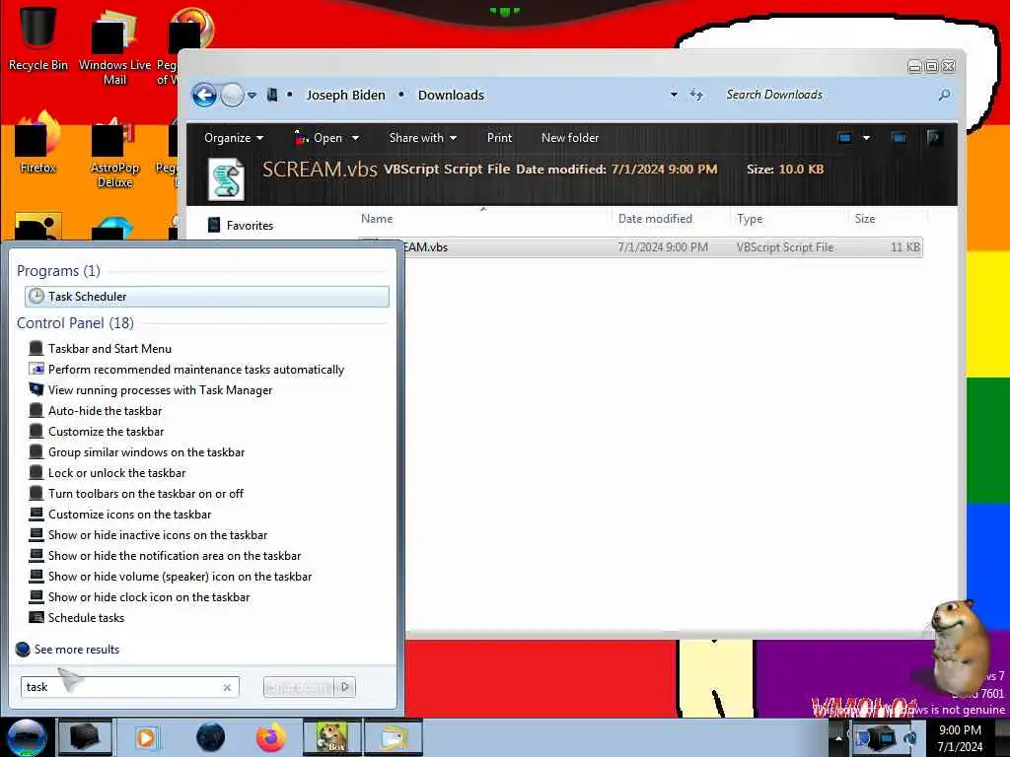Clear the search text with the X
Image resolution: width=1010 pixels, height=757 pixels.
pyautogui.click(x=228, y=687)
